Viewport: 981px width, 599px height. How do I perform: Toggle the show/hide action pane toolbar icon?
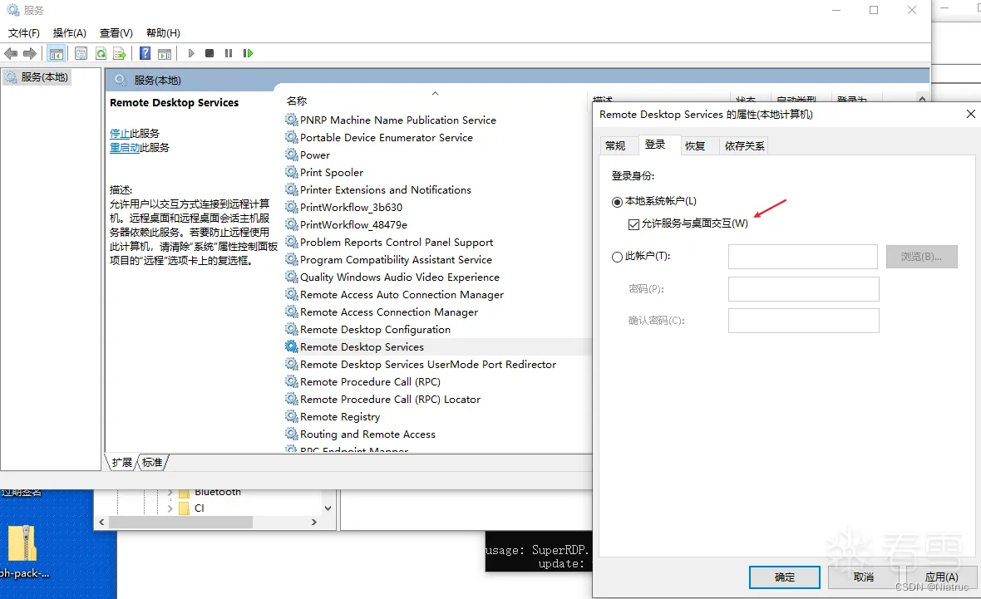165,54
